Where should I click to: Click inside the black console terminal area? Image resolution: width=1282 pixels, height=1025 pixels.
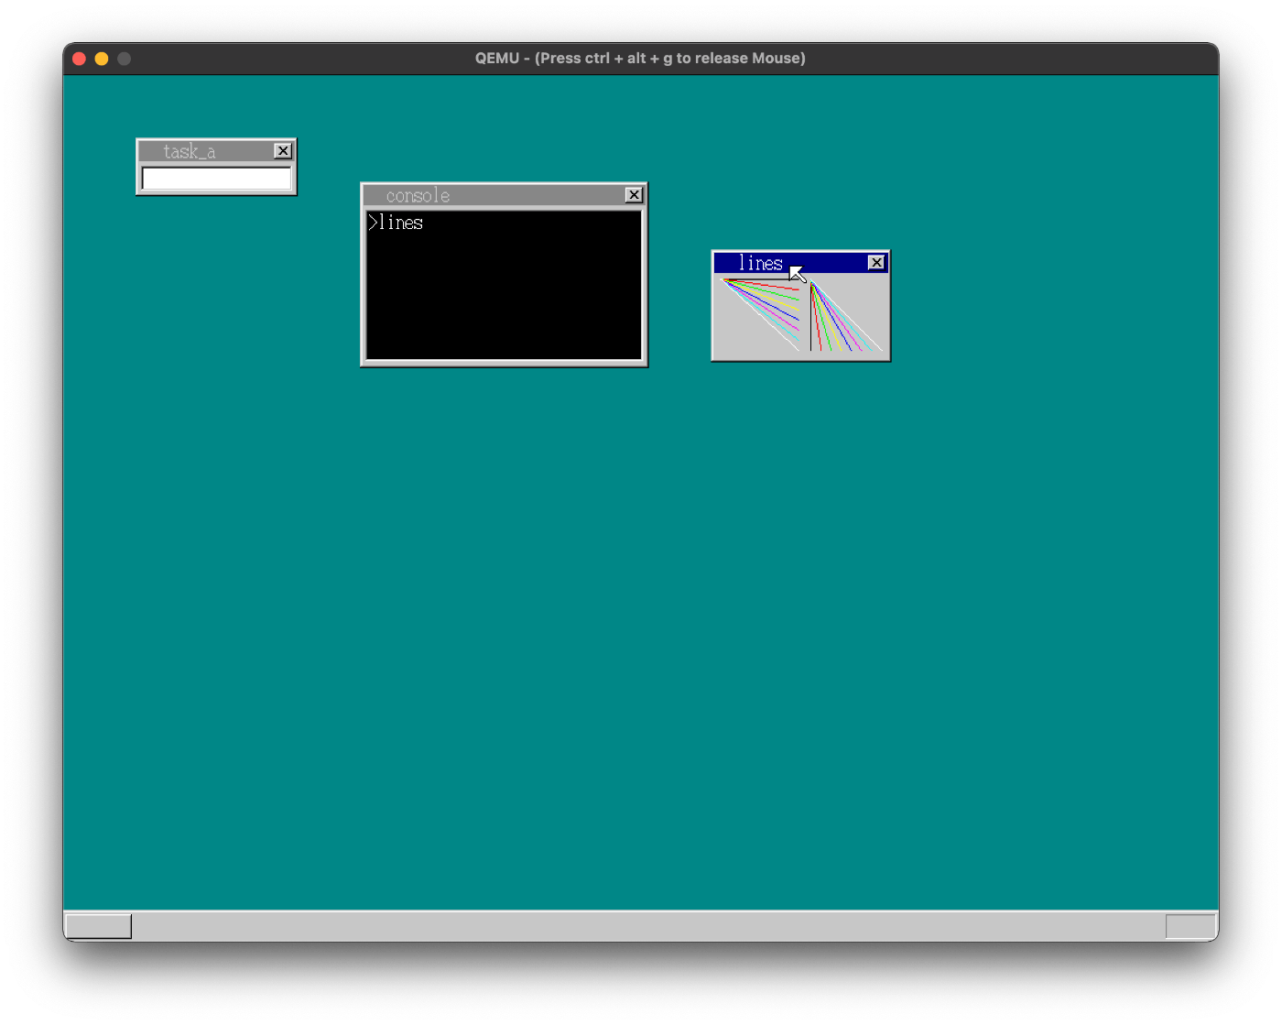pyautogui.click(x=504, y=285)
